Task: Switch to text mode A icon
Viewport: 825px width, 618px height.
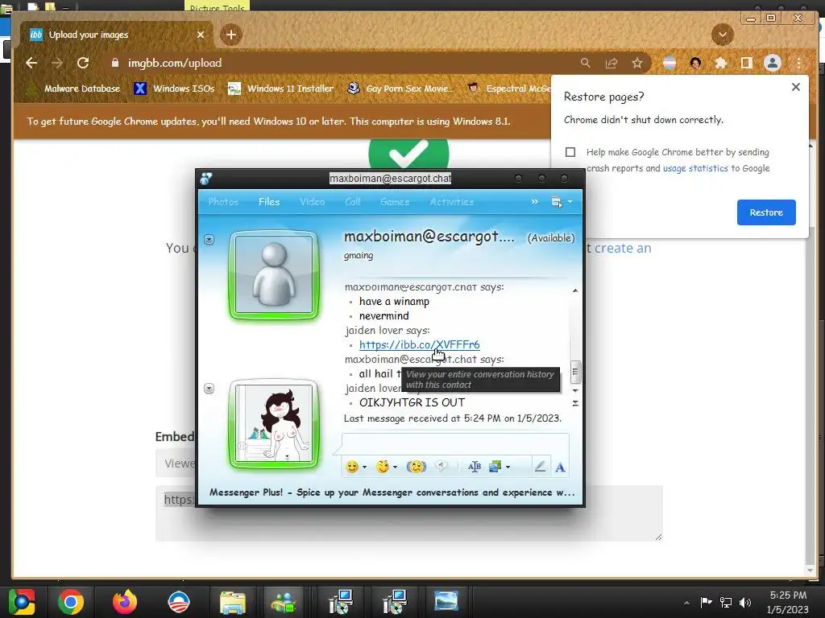Action: pyautogui.click(x=561, y=467)
